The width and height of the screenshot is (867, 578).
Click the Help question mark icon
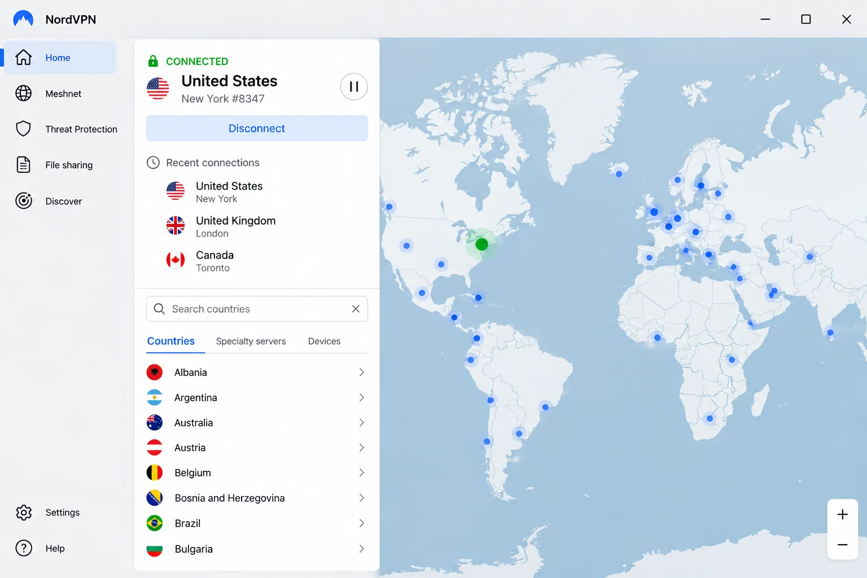[x=24, y=548]
